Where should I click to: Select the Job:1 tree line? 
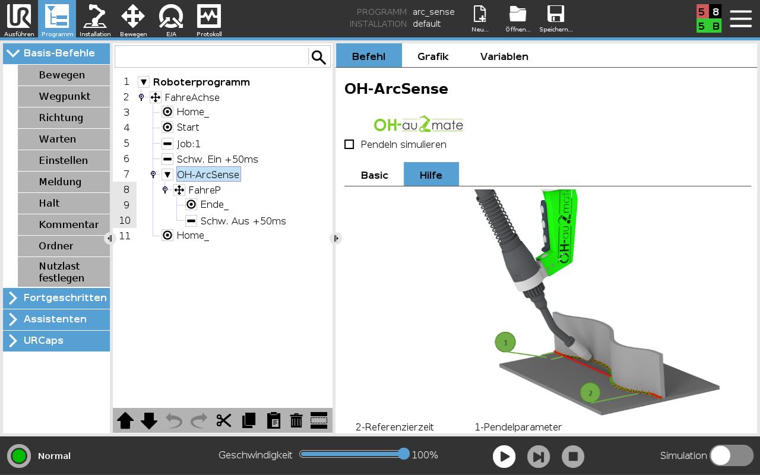[189, 144]
